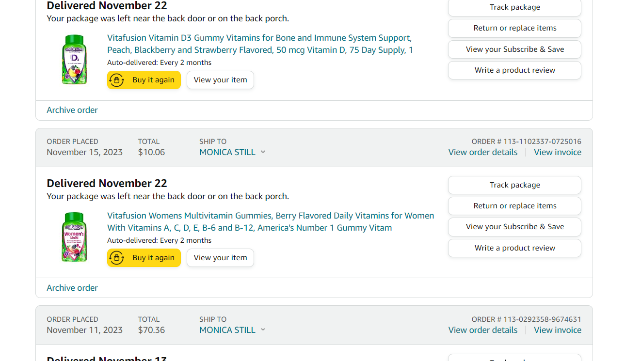
Task: Open Vitafusion Women's Multi product thumbnail
Action: [x=74, y=237]
